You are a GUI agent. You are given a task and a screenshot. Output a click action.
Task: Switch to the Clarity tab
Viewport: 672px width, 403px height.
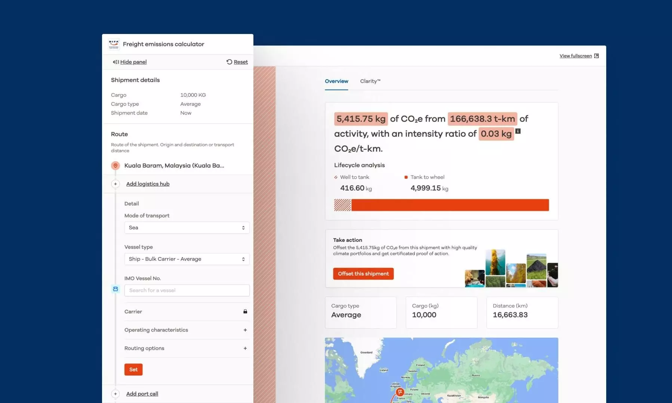point(370,81)
